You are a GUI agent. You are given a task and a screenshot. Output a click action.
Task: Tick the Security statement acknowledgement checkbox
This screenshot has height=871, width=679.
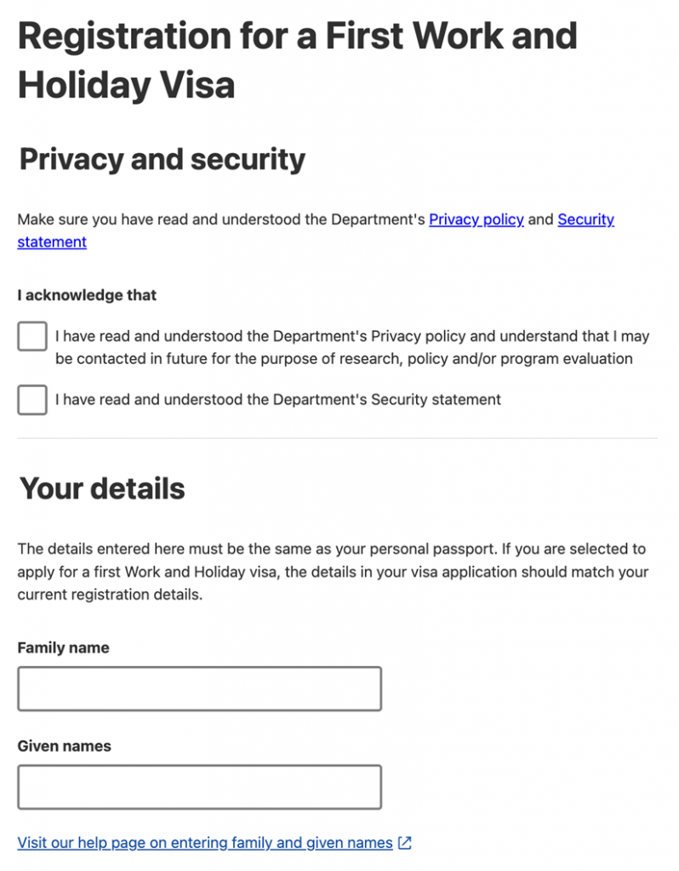pos(32,400)
